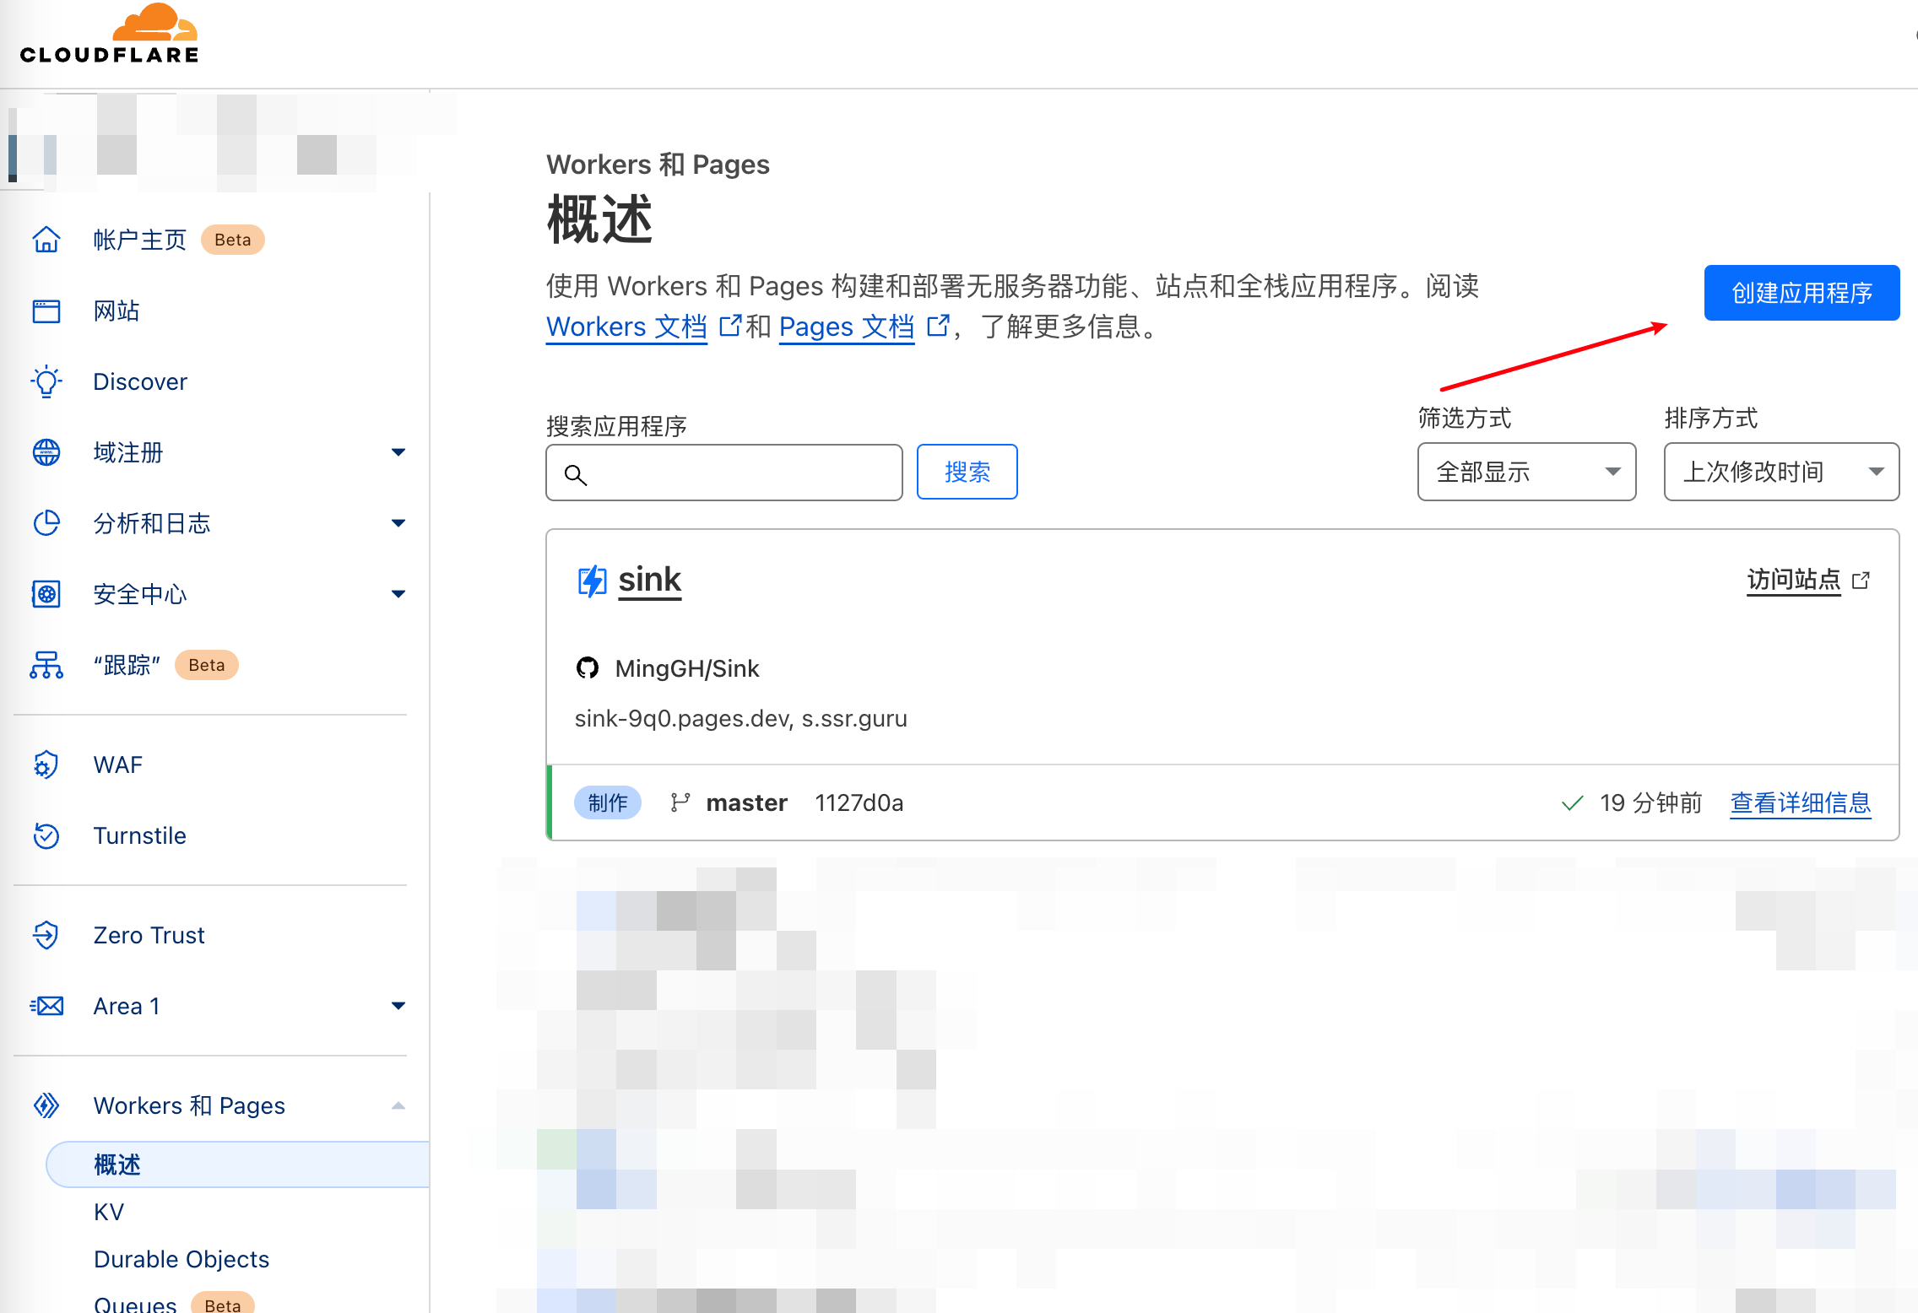Viewport: 1918px width, 1313px height.
Task: Open Durable Objects in sidebar
Action: 182,1259
